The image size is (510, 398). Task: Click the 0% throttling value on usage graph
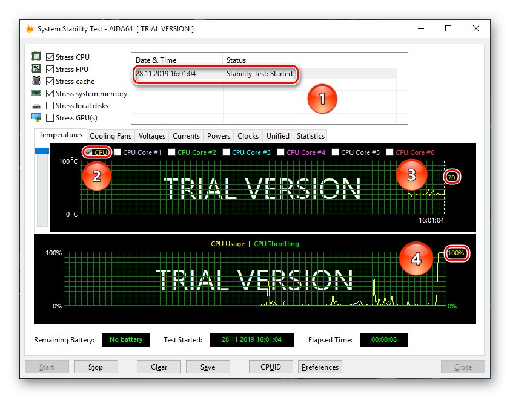tap(452, 306)
